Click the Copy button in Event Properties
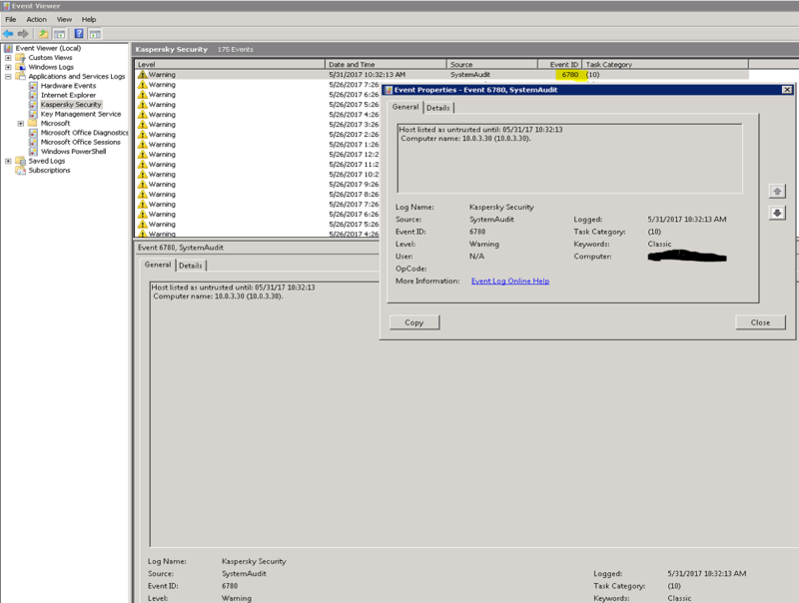 click(413, 321)
